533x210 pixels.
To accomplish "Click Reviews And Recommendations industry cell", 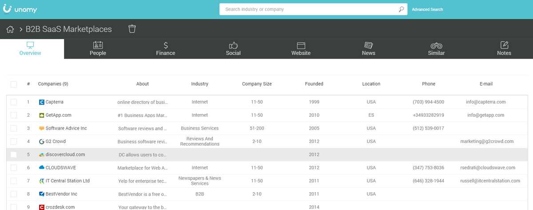I will 200,142.
